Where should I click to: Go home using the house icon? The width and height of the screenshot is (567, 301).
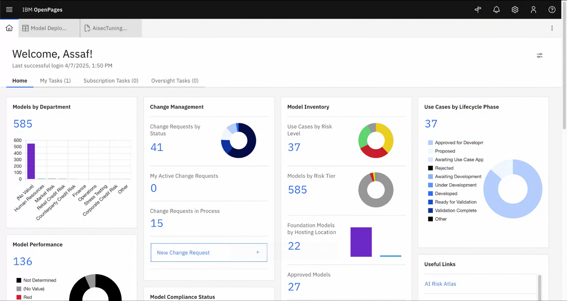[9, 28]
